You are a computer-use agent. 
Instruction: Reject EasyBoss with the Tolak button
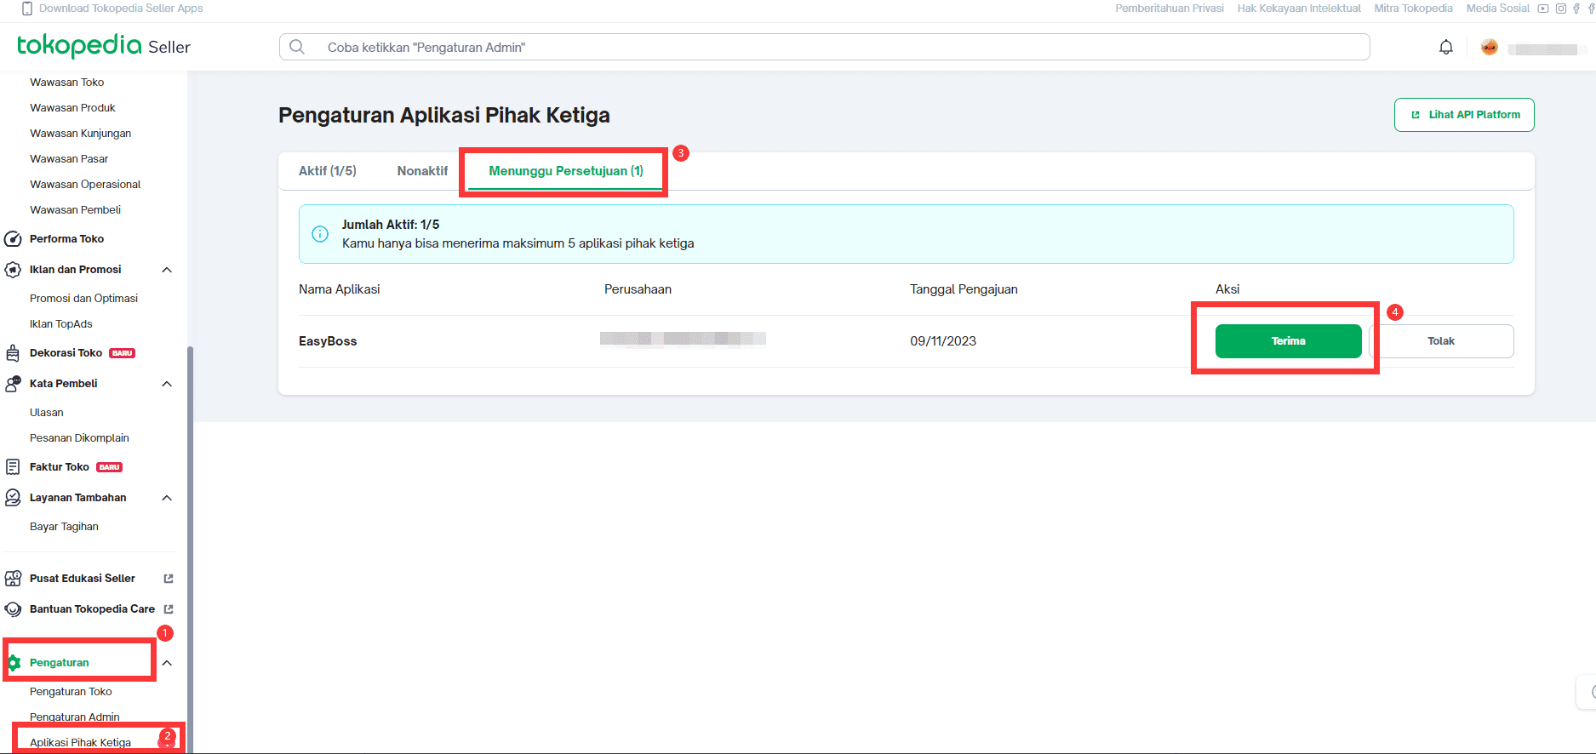pos(1441,341)
